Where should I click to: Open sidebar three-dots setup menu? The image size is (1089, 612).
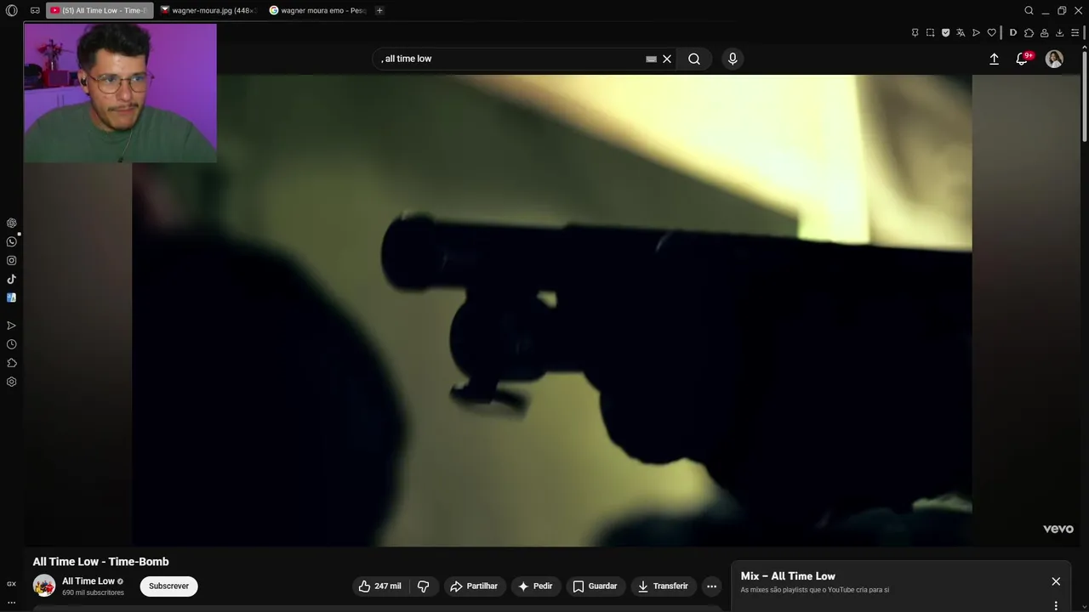[x=12, y=603]
